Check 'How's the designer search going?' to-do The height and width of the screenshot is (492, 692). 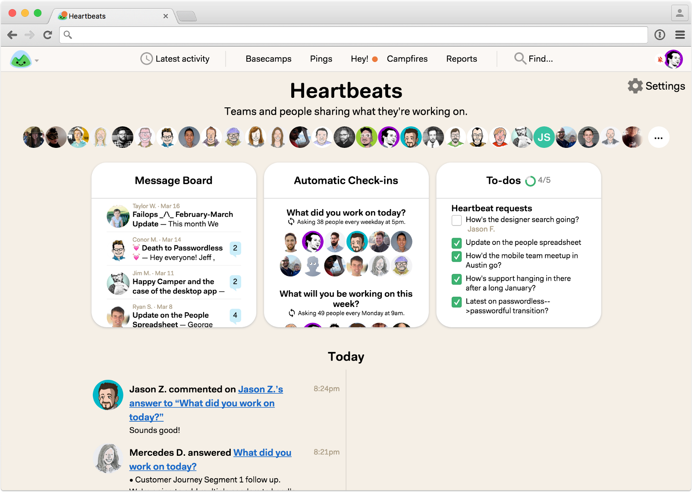(456, 220)
